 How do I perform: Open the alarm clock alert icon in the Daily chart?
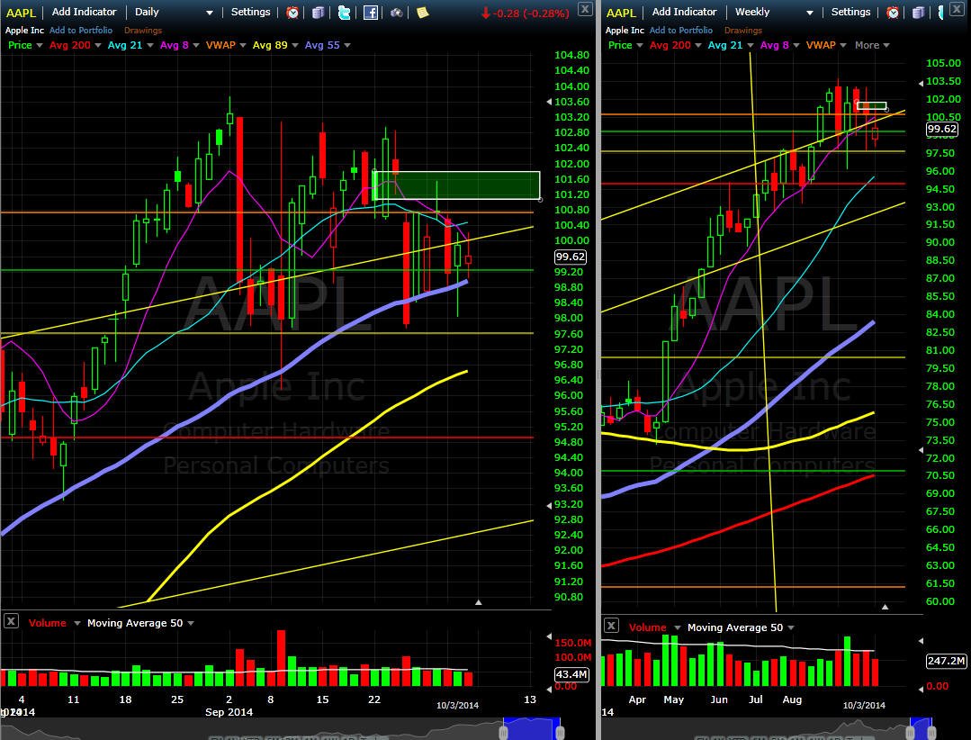tap(292, 13)
